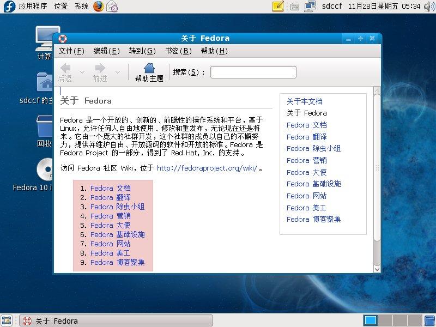Open the 帮助(H) menu
This screenshot has width=436, height=327.
point(214,51)
